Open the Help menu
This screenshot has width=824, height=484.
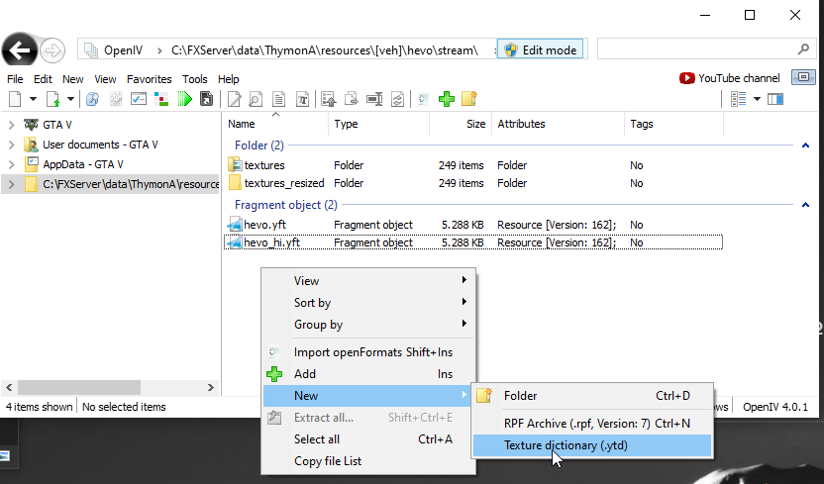pos(228,79)
